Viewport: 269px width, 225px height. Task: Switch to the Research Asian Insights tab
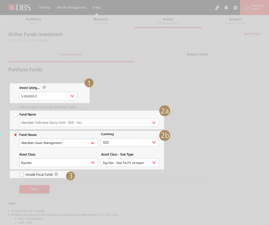pos(101,21)
